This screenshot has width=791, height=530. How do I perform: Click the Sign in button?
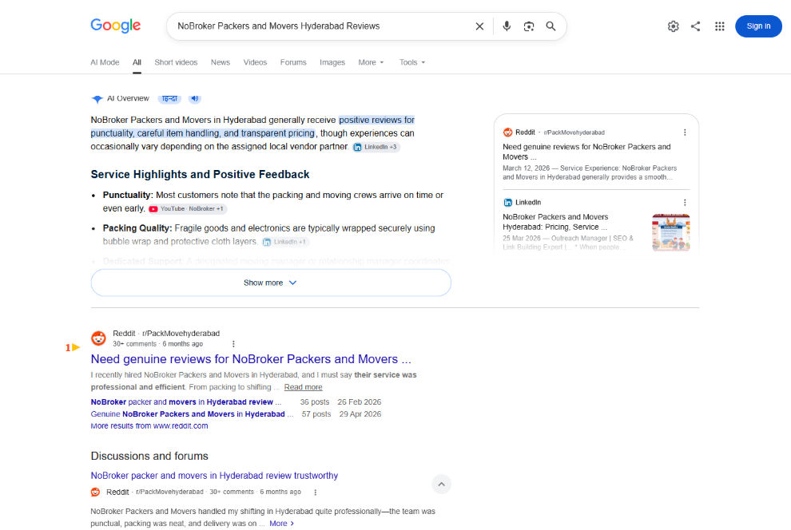[x=758, y=26]
